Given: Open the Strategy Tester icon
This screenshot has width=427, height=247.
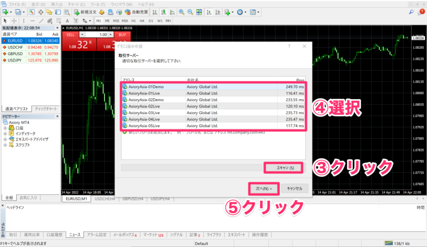Looking at the screenshot, I should coord(67,12).
